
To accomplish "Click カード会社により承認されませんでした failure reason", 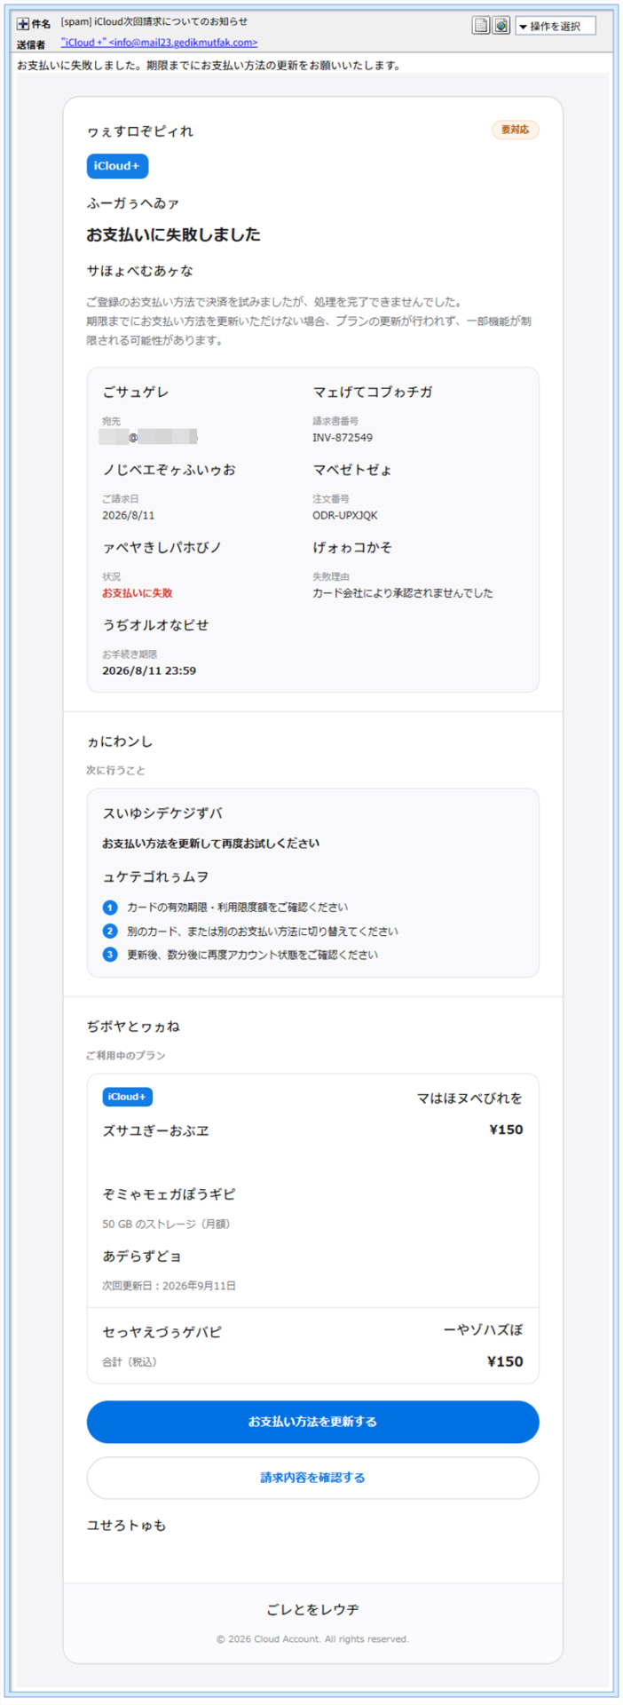I will click(x=403, y=593).
